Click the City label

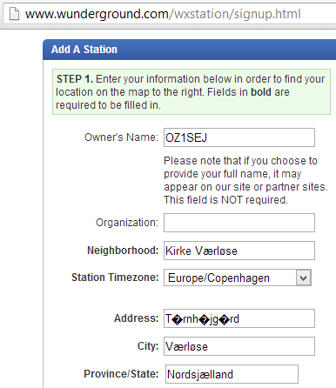point(148,346)
